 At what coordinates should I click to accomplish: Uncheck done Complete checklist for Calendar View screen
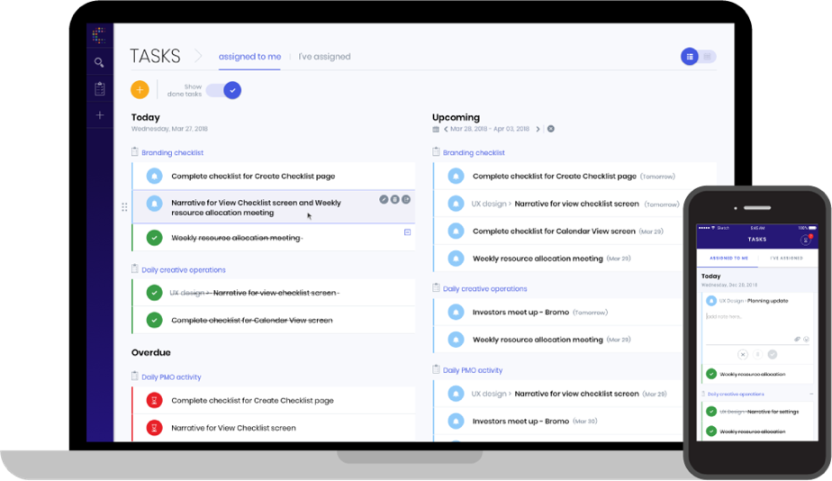[x=154, y=320]
